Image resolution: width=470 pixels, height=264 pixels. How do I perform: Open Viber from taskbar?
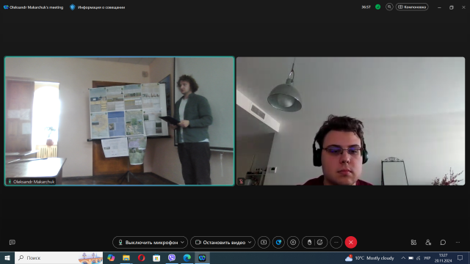[x=172, y=257]
